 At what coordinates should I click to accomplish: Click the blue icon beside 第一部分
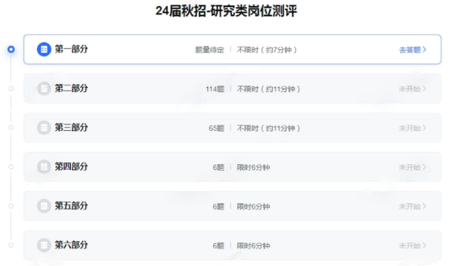[44, 49]
